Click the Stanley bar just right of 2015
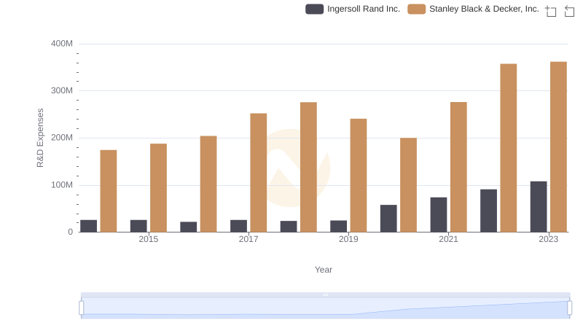Screen dimensions: 583x336 click(x=158, y=188)
